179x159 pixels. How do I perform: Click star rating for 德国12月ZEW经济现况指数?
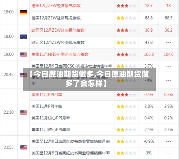pyautogui.click(x=126, y=18)
